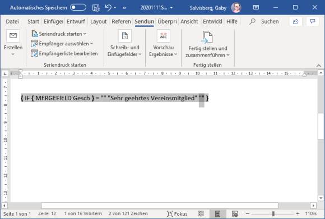Click the right indent marker on ruler
Screen dimensions: 325x219
(304, 74)
